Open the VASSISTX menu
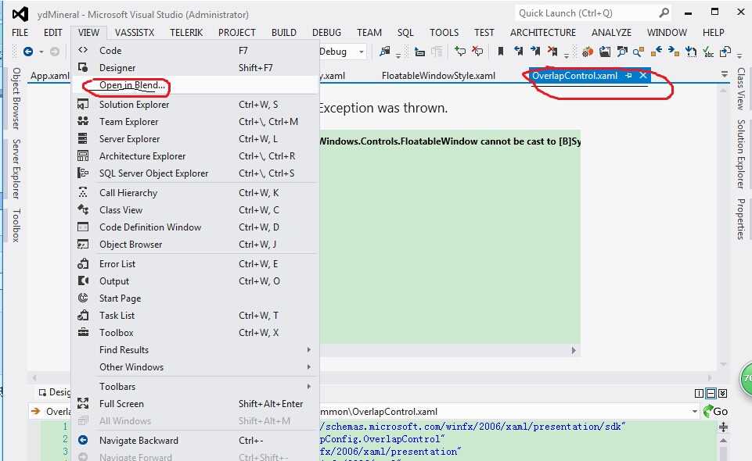 [135, 33]
